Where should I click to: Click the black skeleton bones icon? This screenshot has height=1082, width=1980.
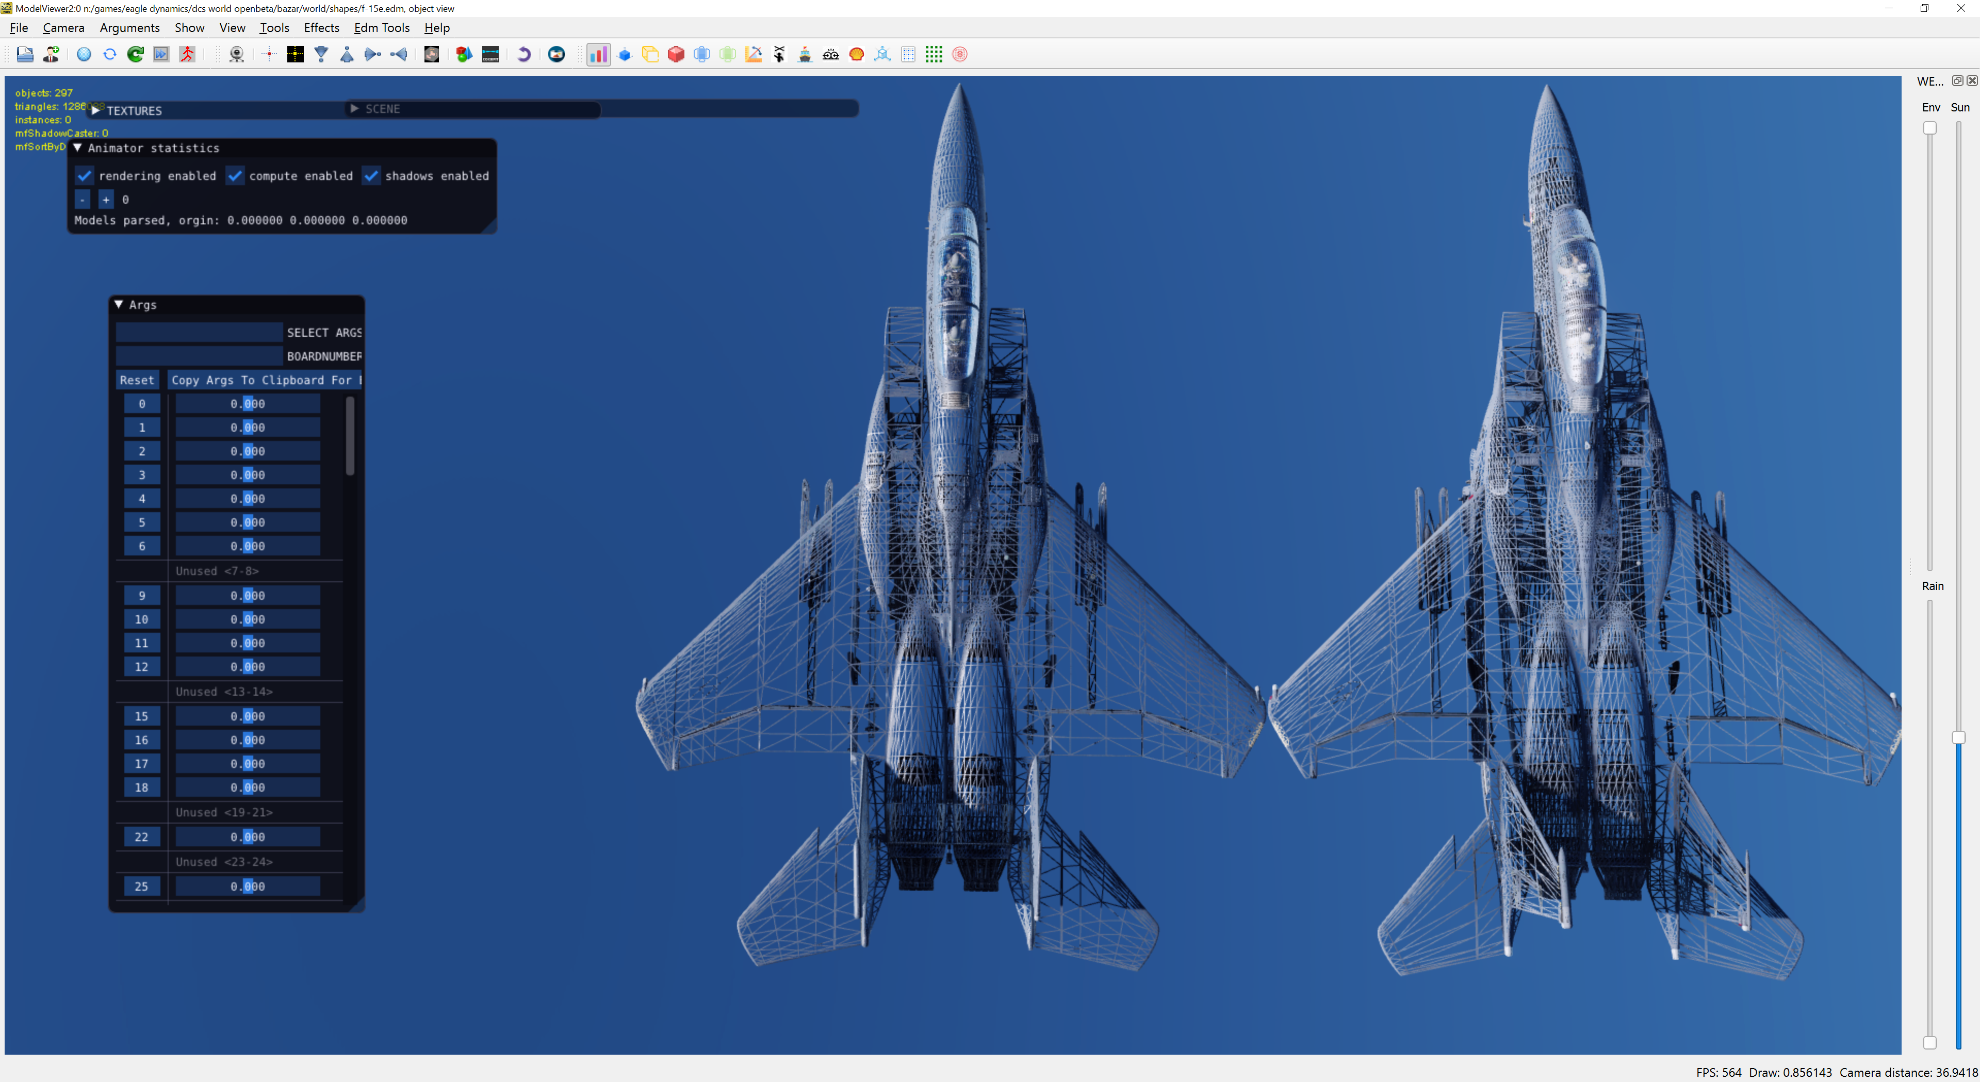pyautogui.click(x=779, y=55)
